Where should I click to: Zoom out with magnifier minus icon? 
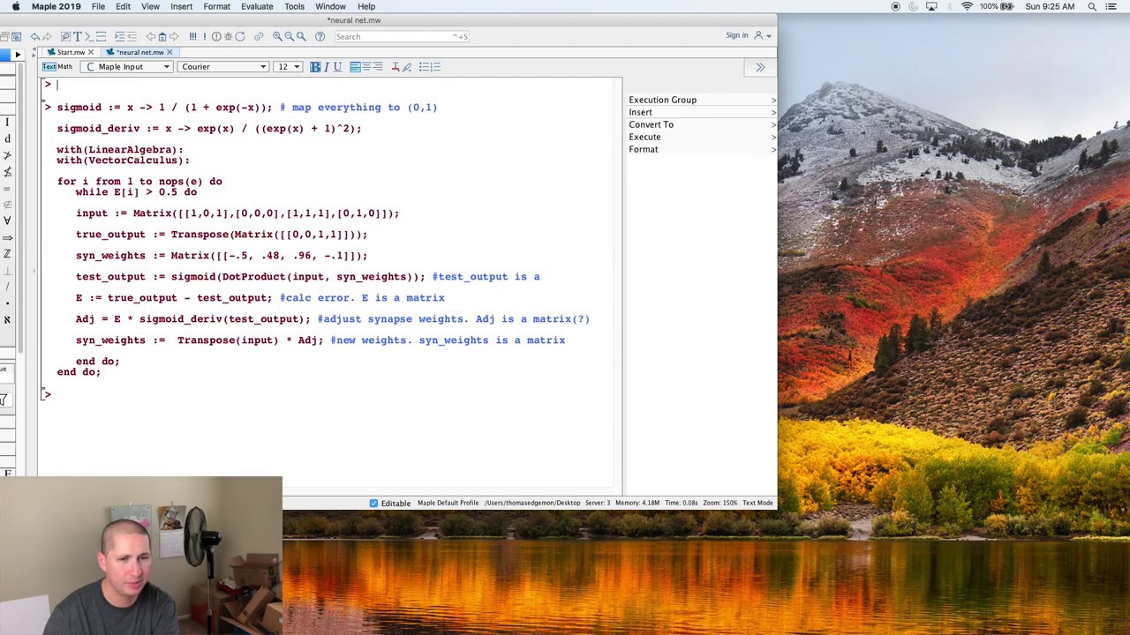289,36
